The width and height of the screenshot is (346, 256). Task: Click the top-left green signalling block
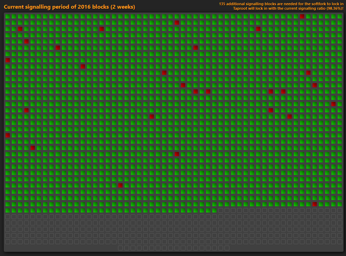coord(7,16)
